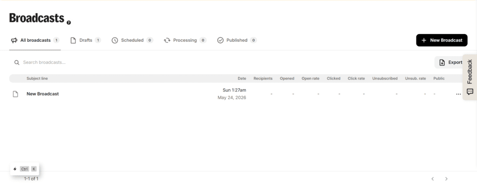Click the Scheduled tab count badge
The width and height of the screenshot is (477, 185).
(150, 40)
